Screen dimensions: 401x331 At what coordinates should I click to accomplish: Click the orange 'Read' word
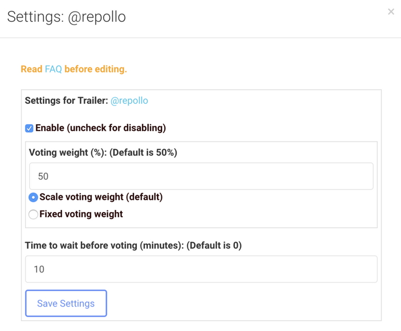point(31,69)
